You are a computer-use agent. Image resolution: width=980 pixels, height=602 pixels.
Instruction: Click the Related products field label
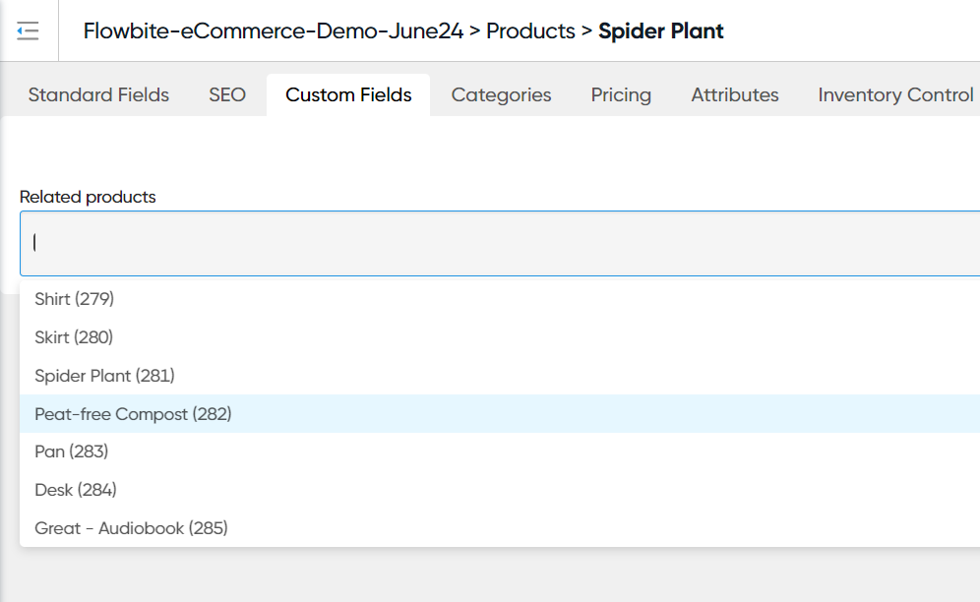(x=88, y=197)
